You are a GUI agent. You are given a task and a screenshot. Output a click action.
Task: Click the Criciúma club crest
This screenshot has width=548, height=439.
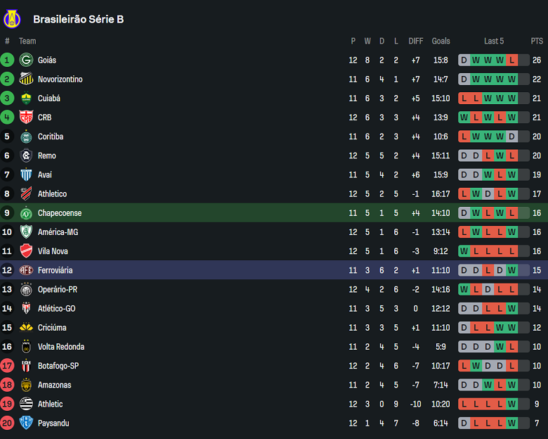(27, 328)
